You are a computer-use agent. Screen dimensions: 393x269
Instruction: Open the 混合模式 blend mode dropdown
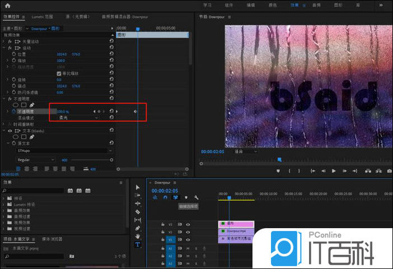coord(79,117)
